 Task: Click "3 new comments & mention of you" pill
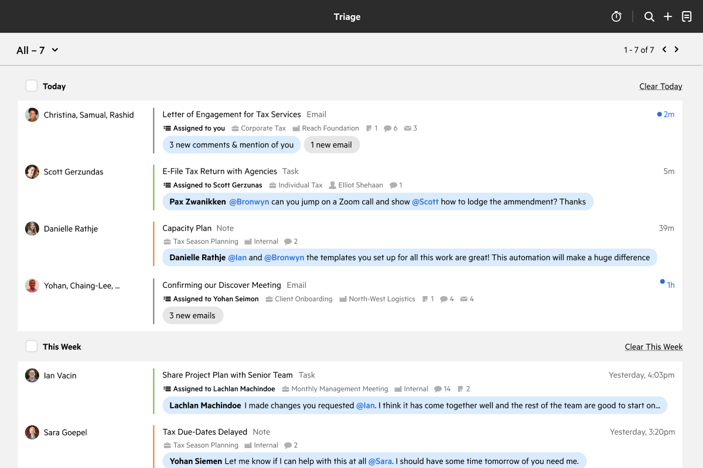click(231, 145)
